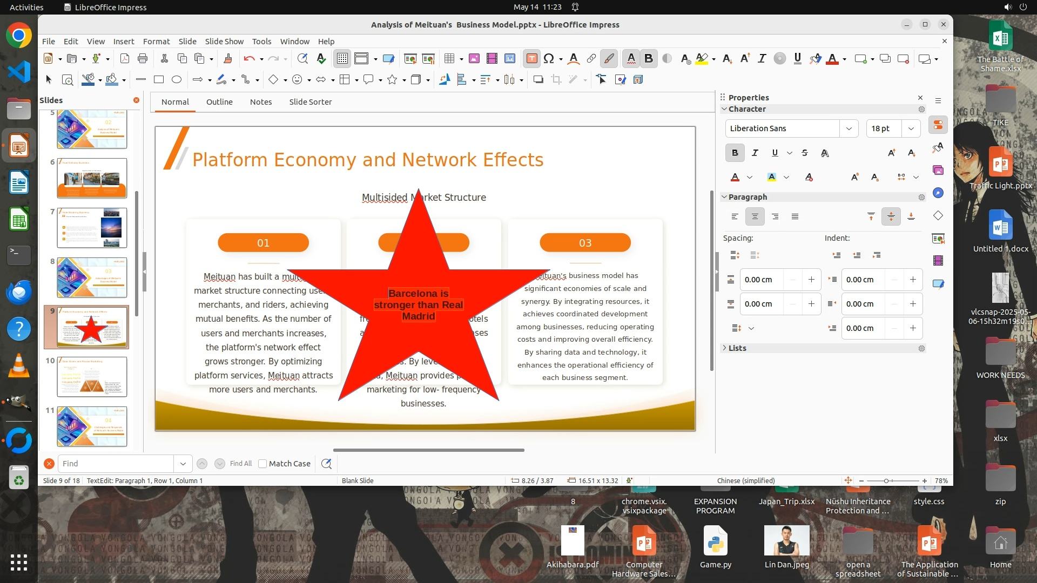Open the font name dropdown
The image size is (1037, 583).
click(x=849, y=128)
